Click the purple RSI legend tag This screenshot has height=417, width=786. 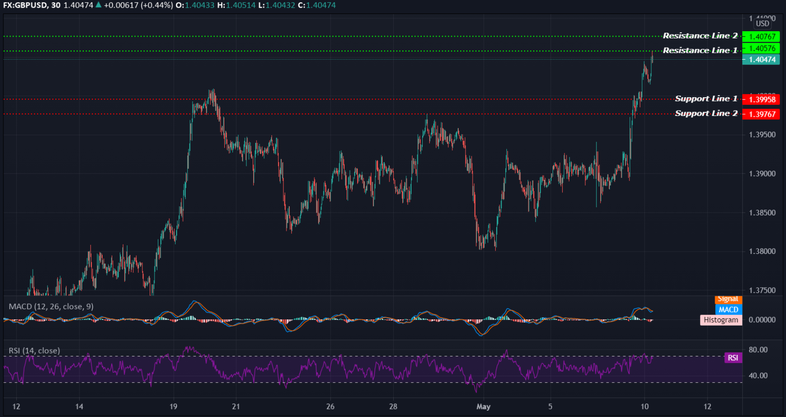coord(733,358)
